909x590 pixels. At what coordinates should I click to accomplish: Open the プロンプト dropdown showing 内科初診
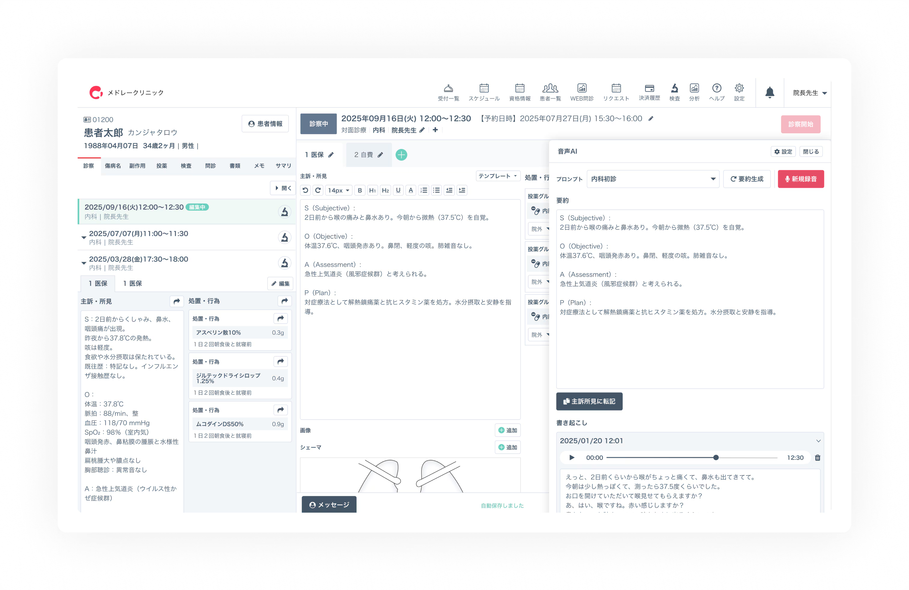pyautogui.click(x=653, y=179)
